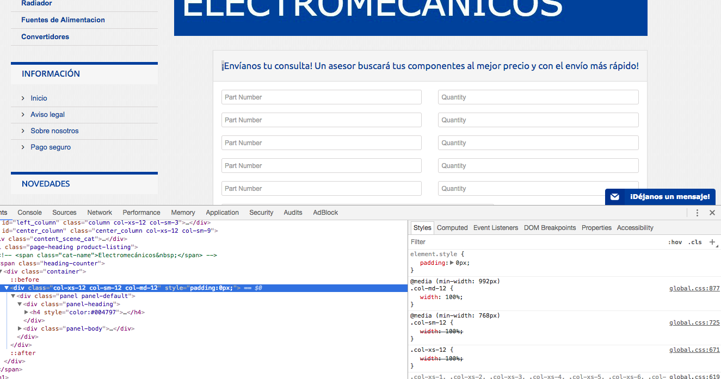Viewport: 721px width, 379px height.
Task: Toggle :hov element state panel
Action: 675,242
